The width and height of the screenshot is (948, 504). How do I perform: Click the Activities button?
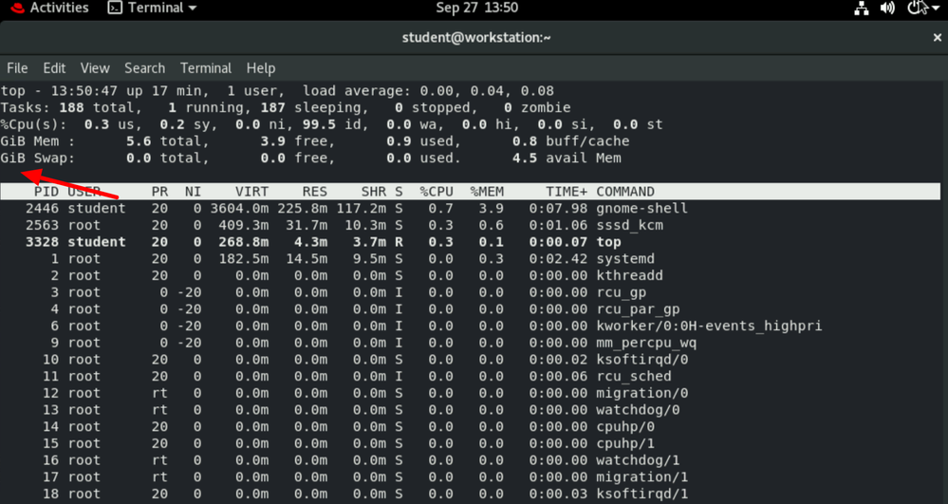pyautogui.click(x=59, y=9)
